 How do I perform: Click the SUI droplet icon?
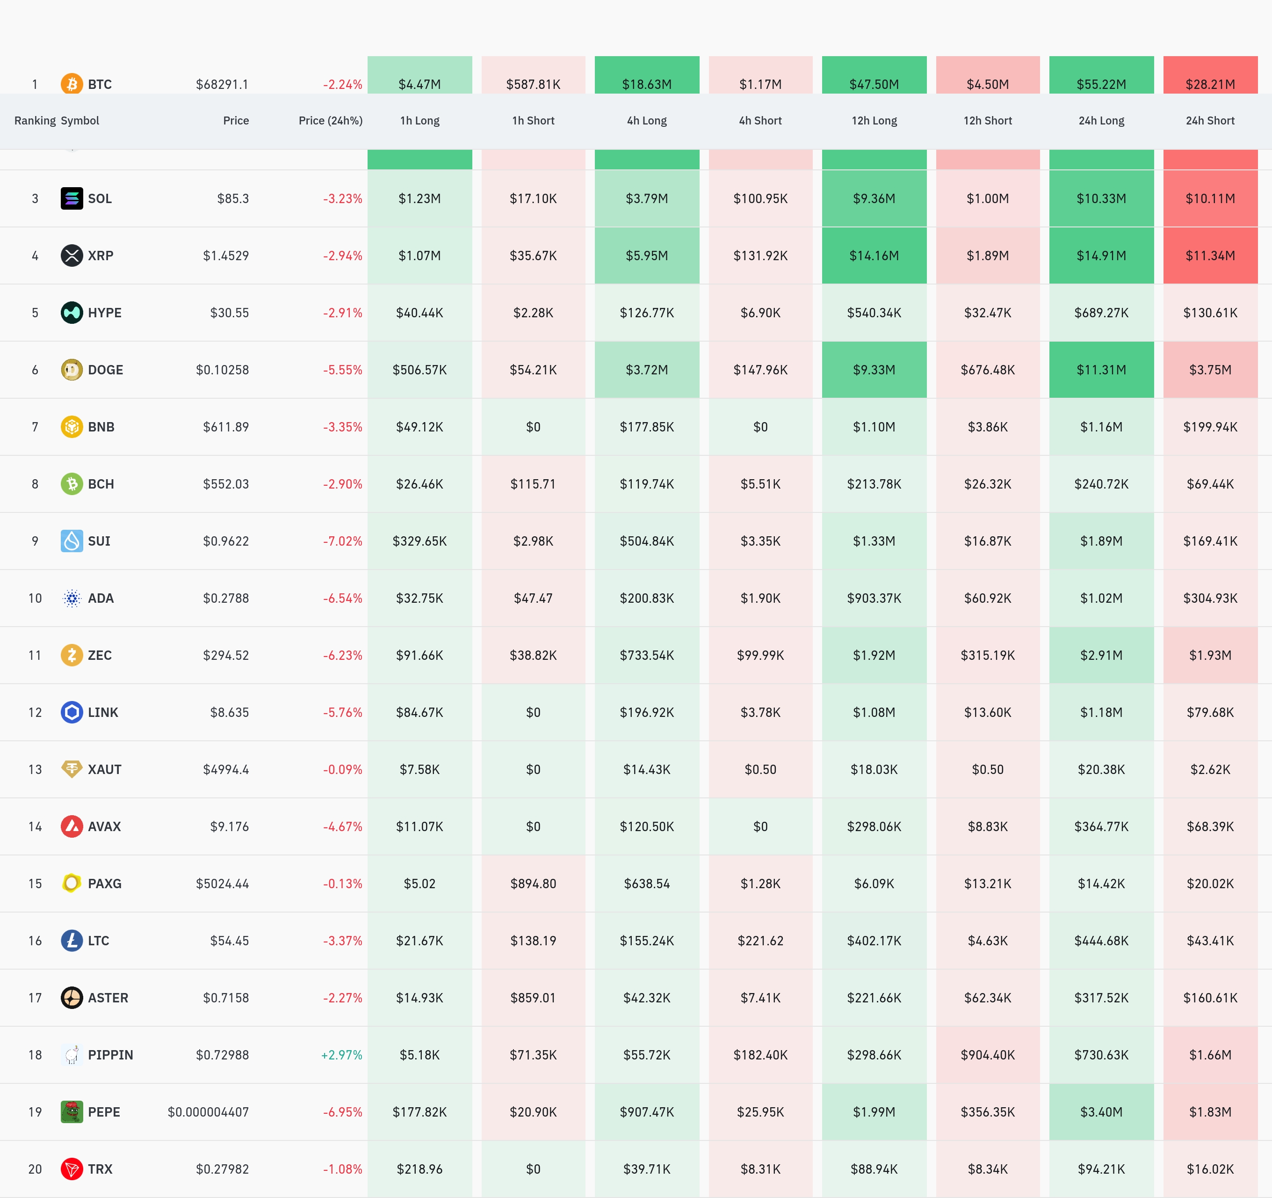(72, 541)
